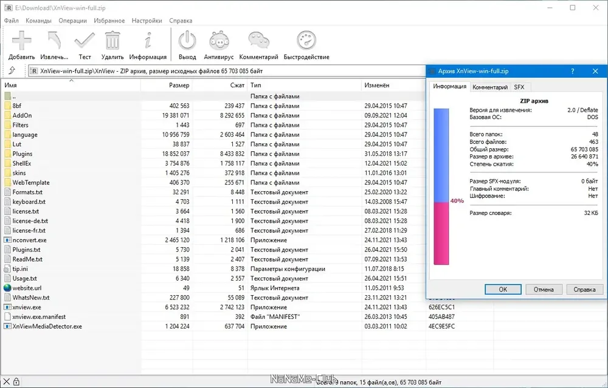The width and height of the screenshot is (608, 388).
Task: Launch the Антивирус toolbar icon
Action: [x=219, y=41]
